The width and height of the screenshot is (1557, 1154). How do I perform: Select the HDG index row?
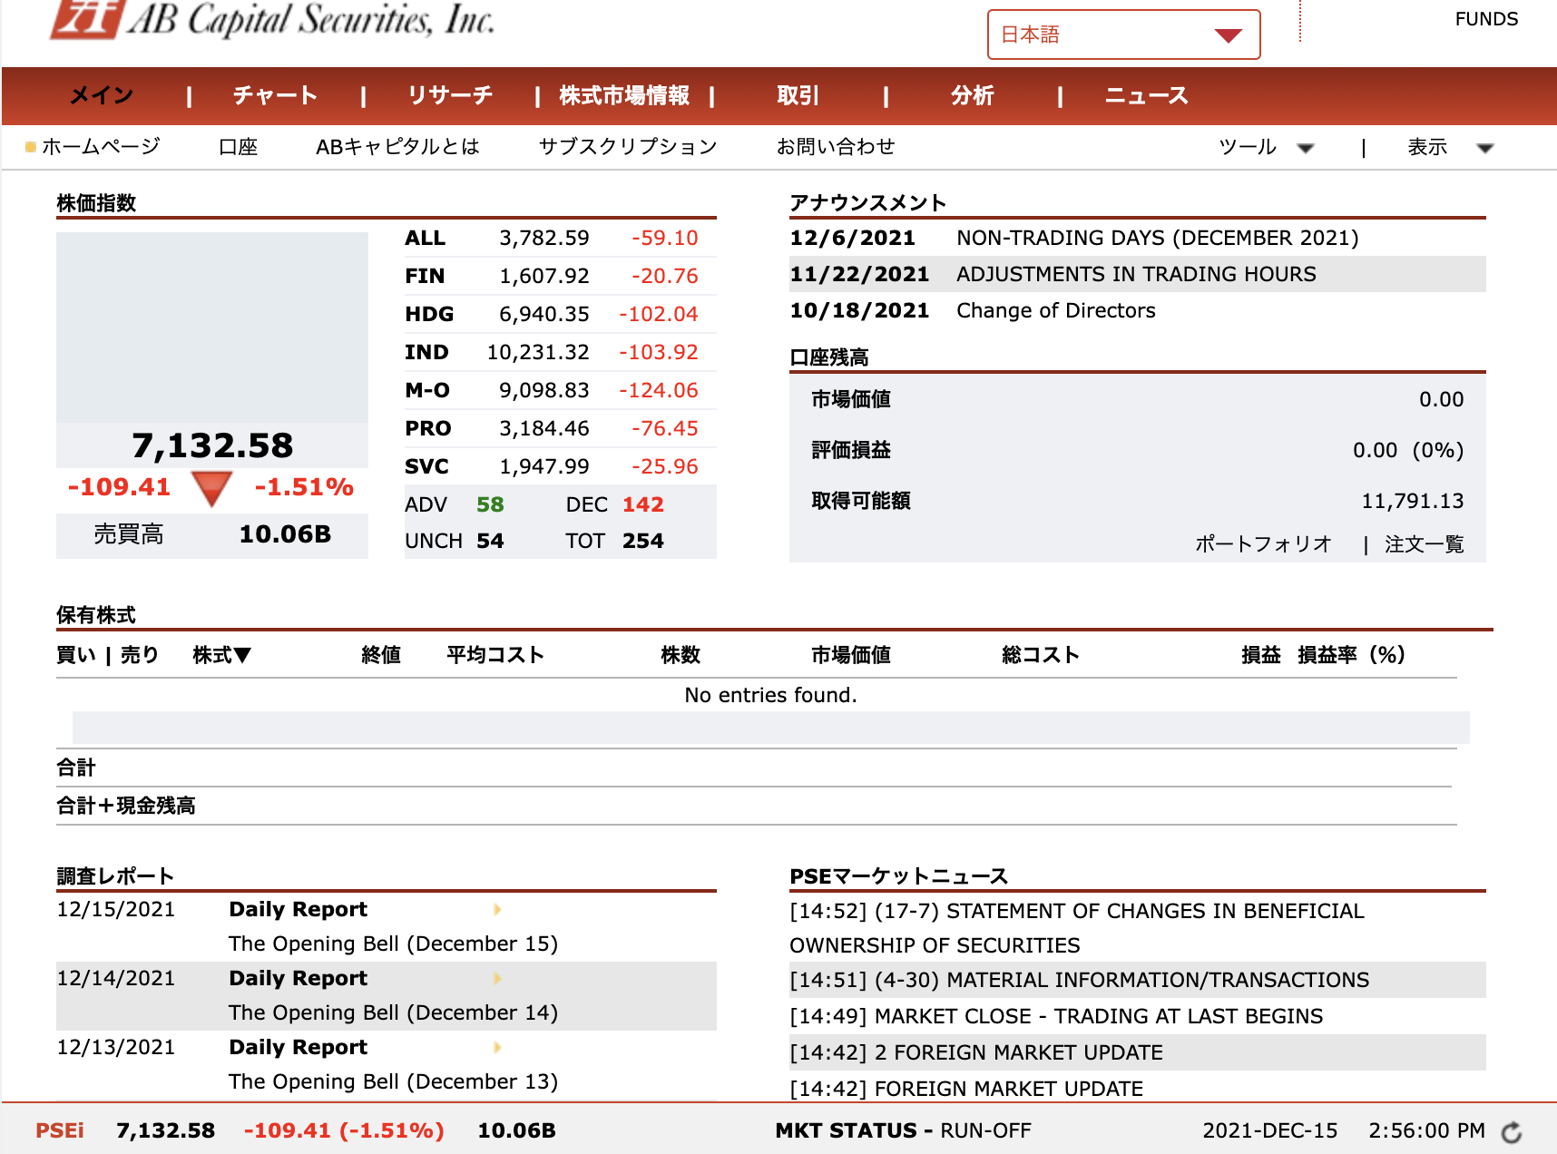pyautogui.click(x=560, y=314)
